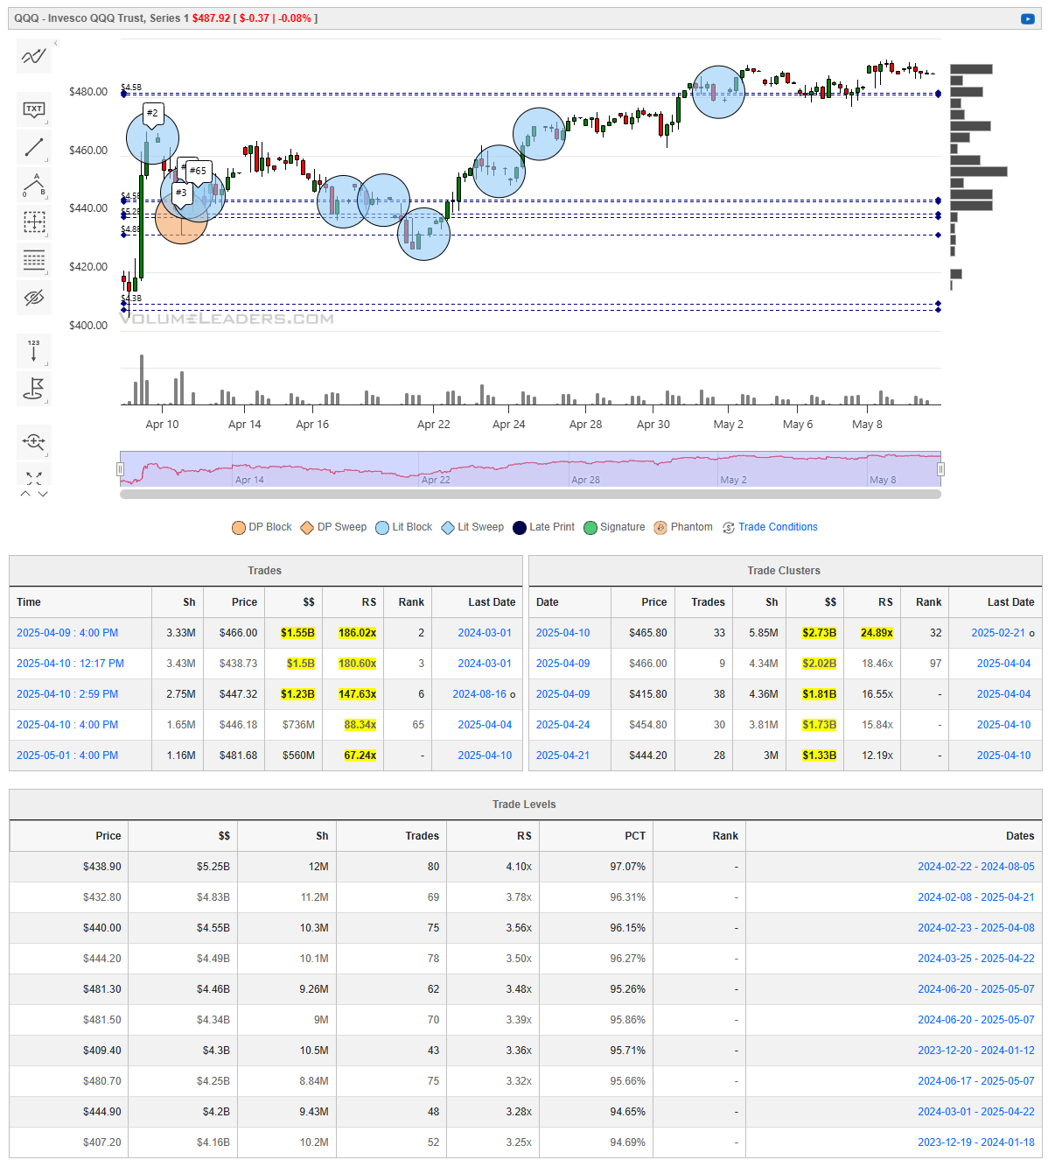This screenshot has height=1167, width=1048.
Task: Click the toolbar scroll-down caret
Action: click(43, 495)
